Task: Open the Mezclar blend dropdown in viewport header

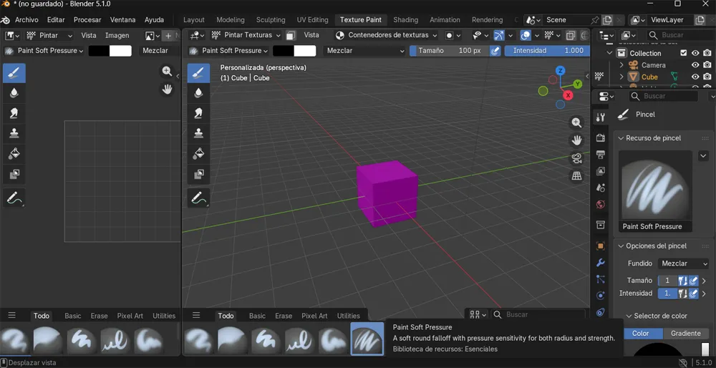Action: [365, 51]
